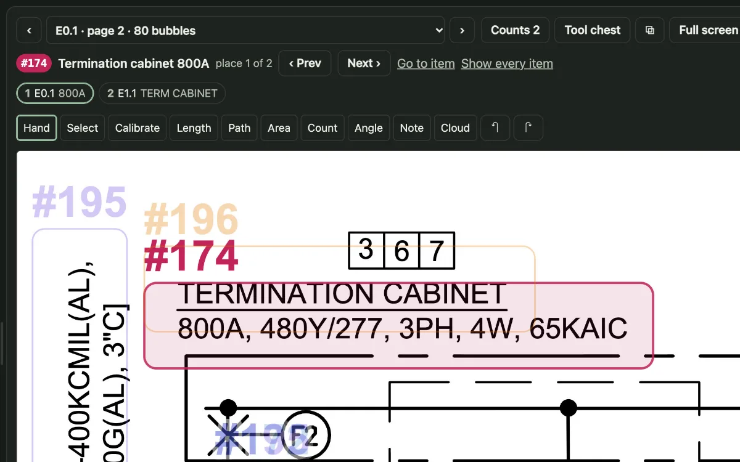Add a Note annotation tool
Image resolution: width=740 pixels, height=462 pixels.
coord(412,128)
